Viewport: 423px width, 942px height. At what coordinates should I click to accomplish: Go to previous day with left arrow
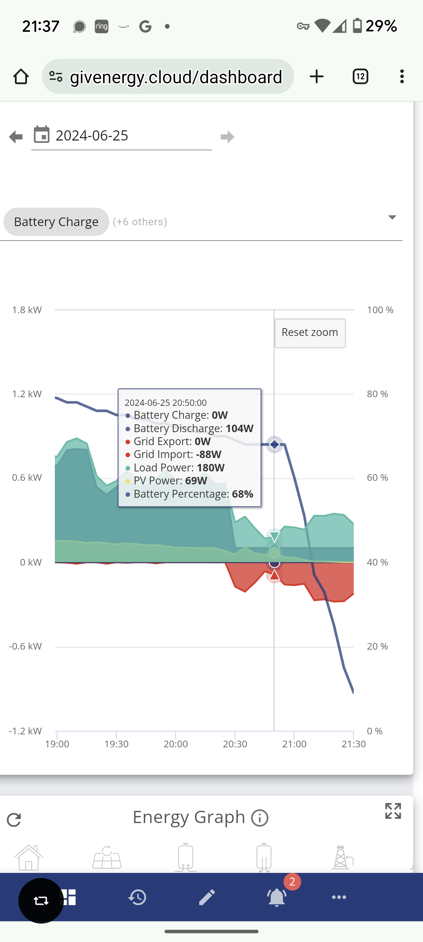[x=16, y=137]
